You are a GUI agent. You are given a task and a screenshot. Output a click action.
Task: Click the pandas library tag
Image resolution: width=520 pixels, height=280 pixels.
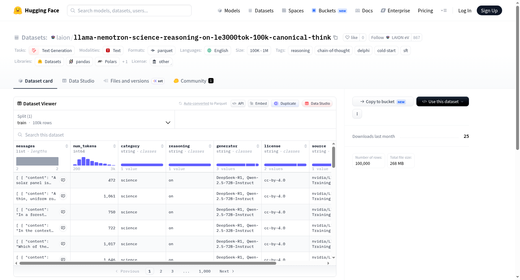point(80,61)
